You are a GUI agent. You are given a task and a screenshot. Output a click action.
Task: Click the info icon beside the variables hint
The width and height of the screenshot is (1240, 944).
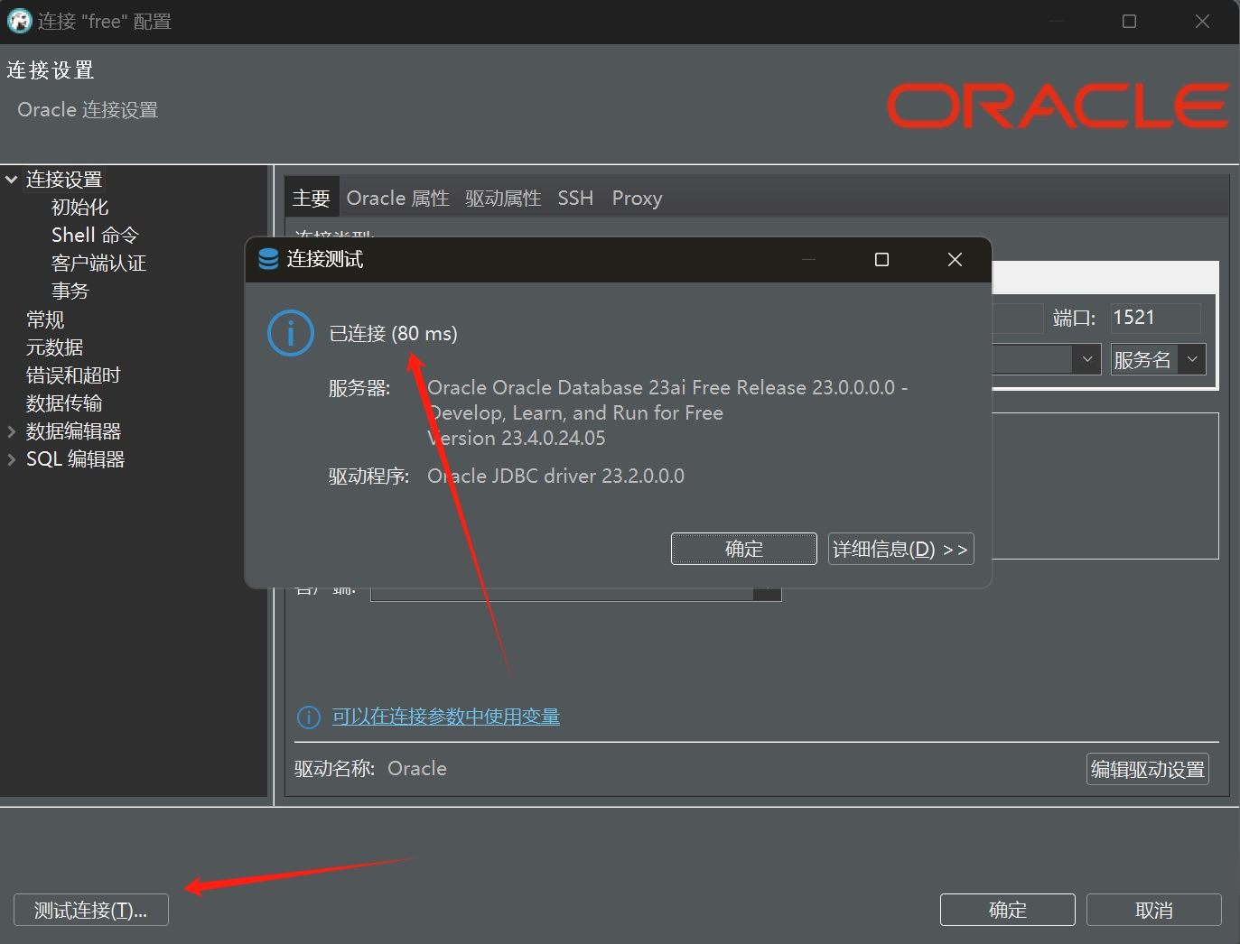[308, 717]
